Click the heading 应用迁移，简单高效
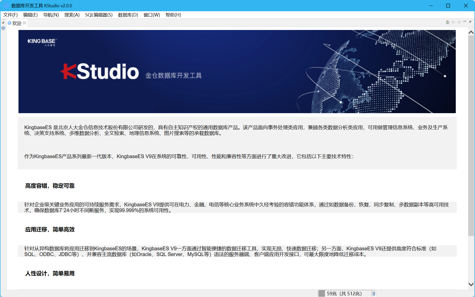Screen dimensions: 475x297 [x=50, y=230]
